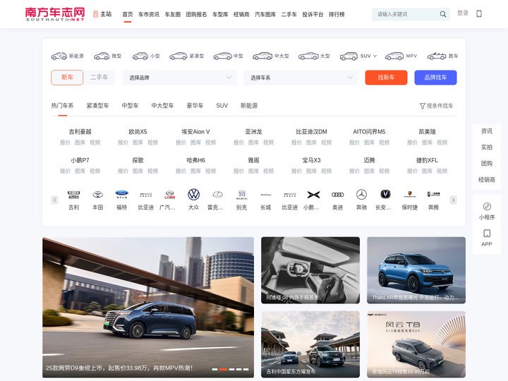Select the 中大型 car type icon

coord(262,56)
